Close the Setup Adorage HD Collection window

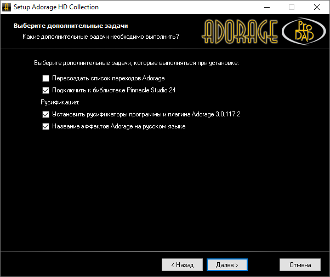coord(317,7)
